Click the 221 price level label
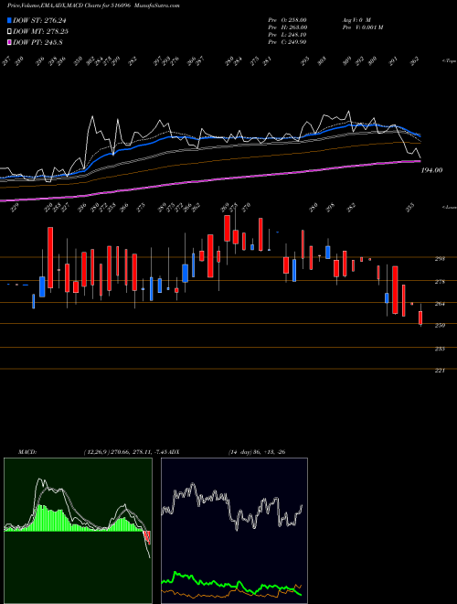The height and width of the screenshot is (604, 457). [x=440, y=371]
